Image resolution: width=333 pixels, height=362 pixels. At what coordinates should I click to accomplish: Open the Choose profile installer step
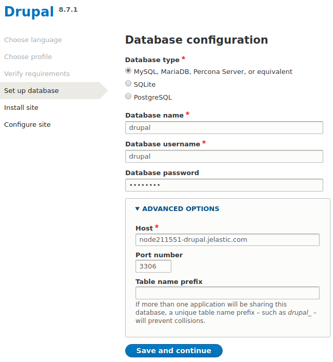pos(28,57)
